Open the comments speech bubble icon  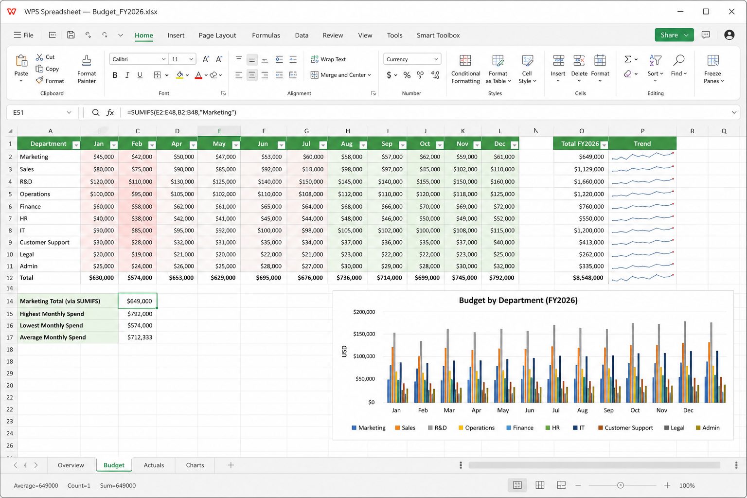pos(706,35)
